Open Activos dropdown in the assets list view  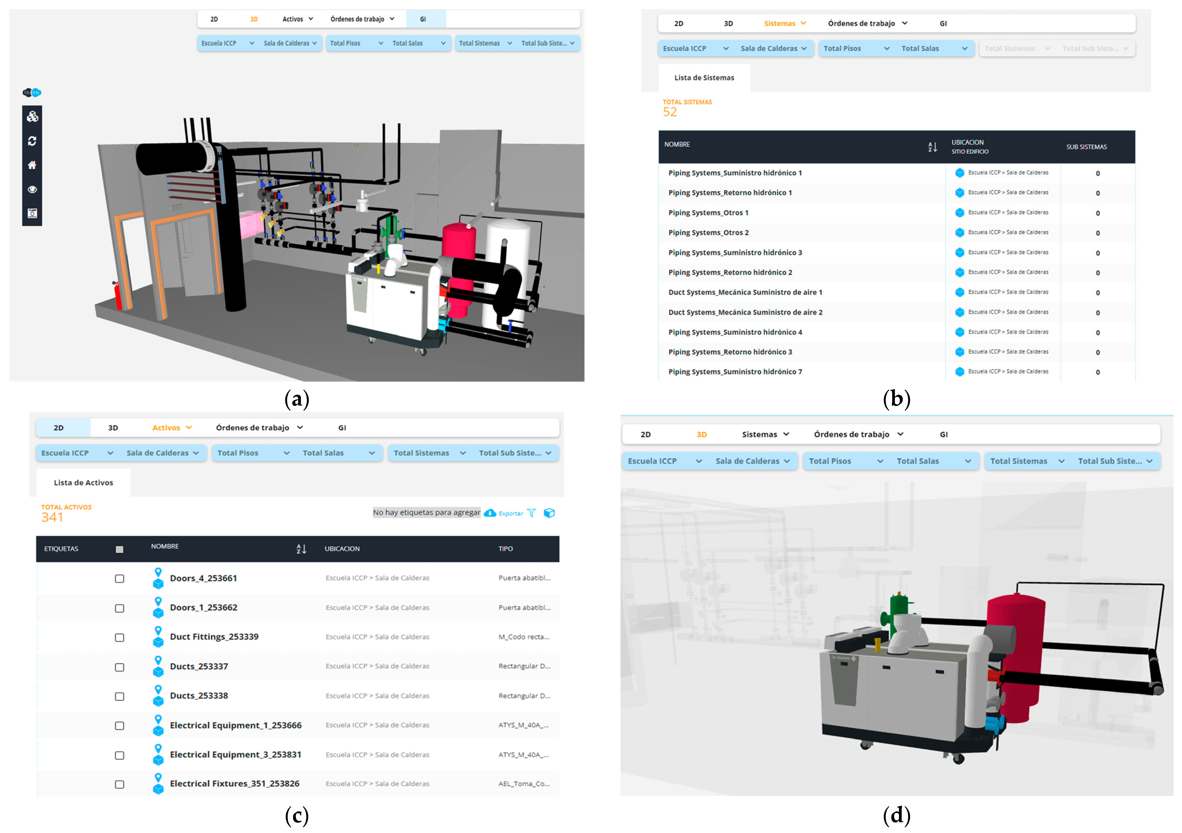pos(172,428)
